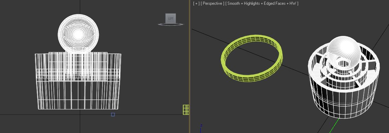This screenshot has width=389, height=133.
Task: Click the LEFT face of the ViewCube
Action: point(171,19)
